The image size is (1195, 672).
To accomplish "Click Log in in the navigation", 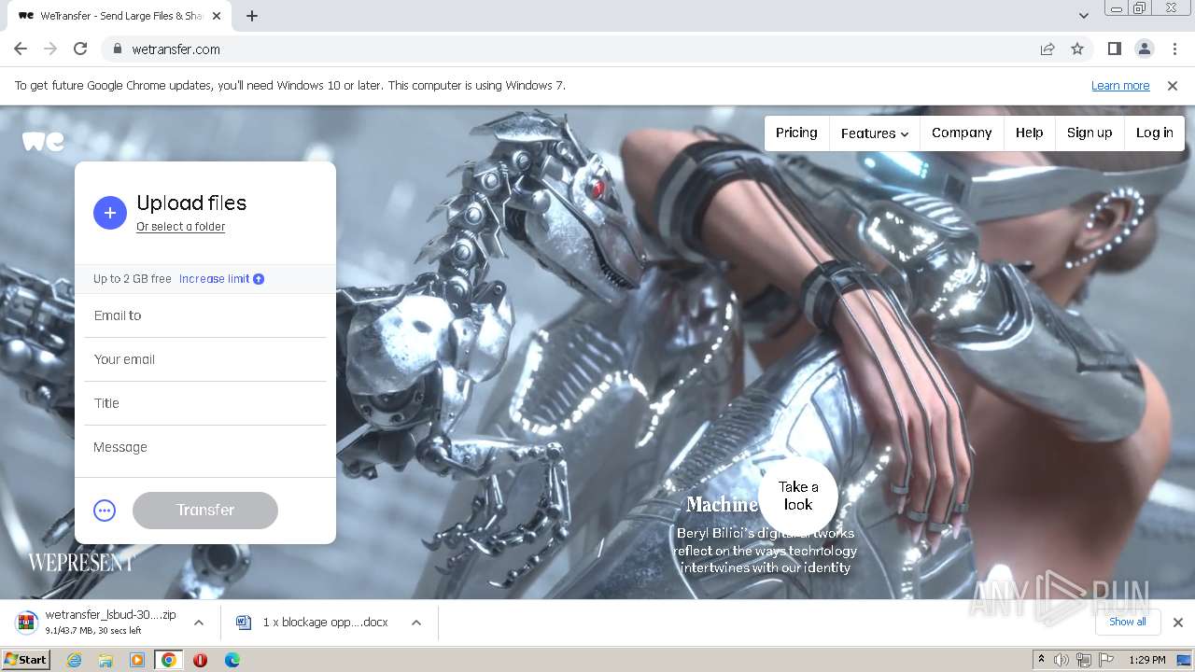I will pos(1154,133).
